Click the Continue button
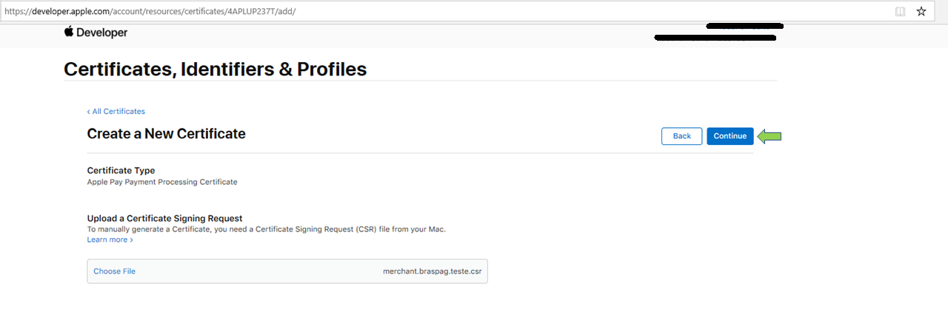The height and width of the screenshot is (312, 948). (x=730, y=136)
